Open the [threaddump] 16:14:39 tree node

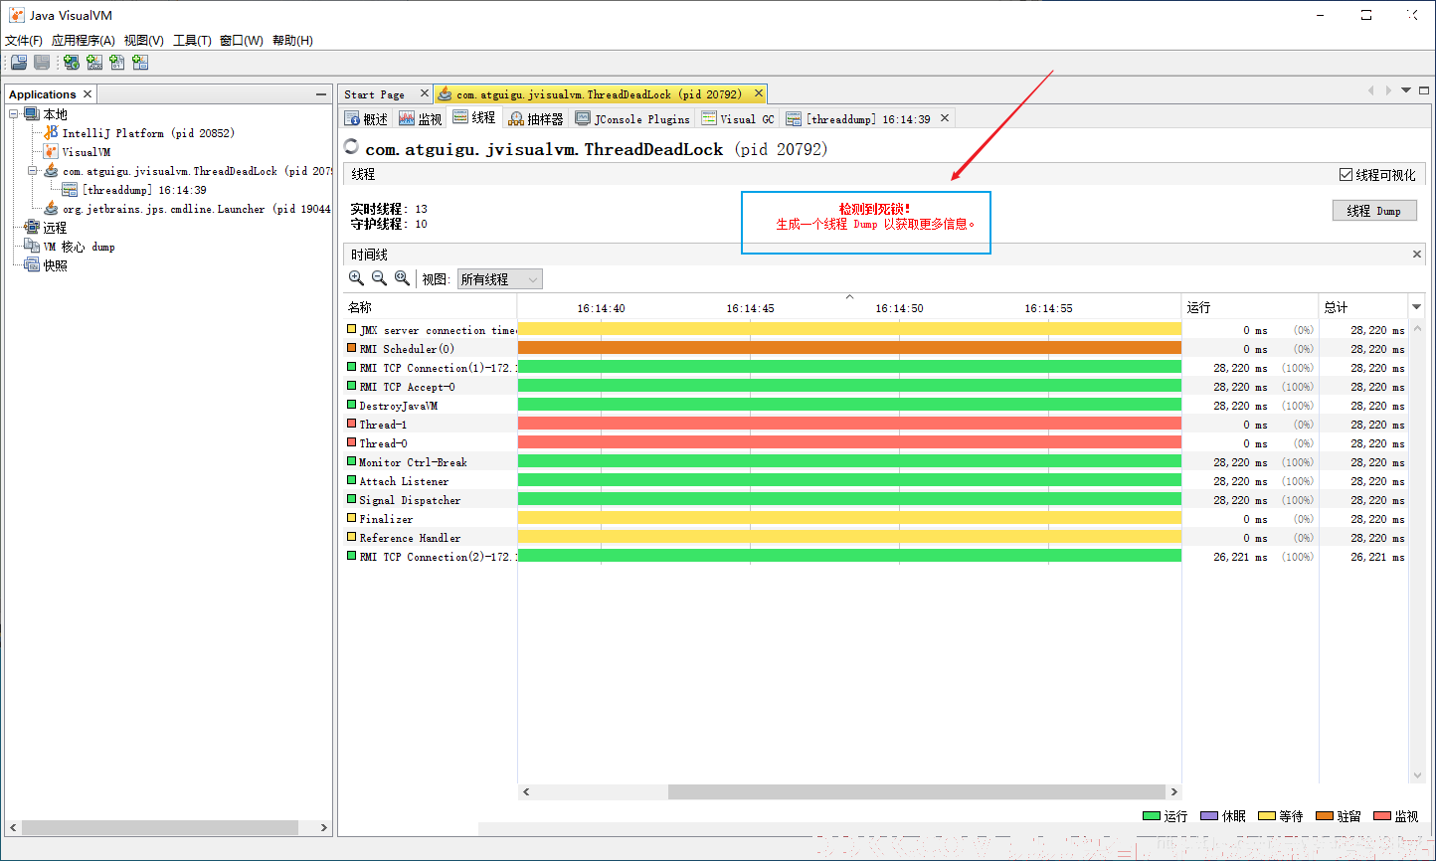tap(134, 190)
